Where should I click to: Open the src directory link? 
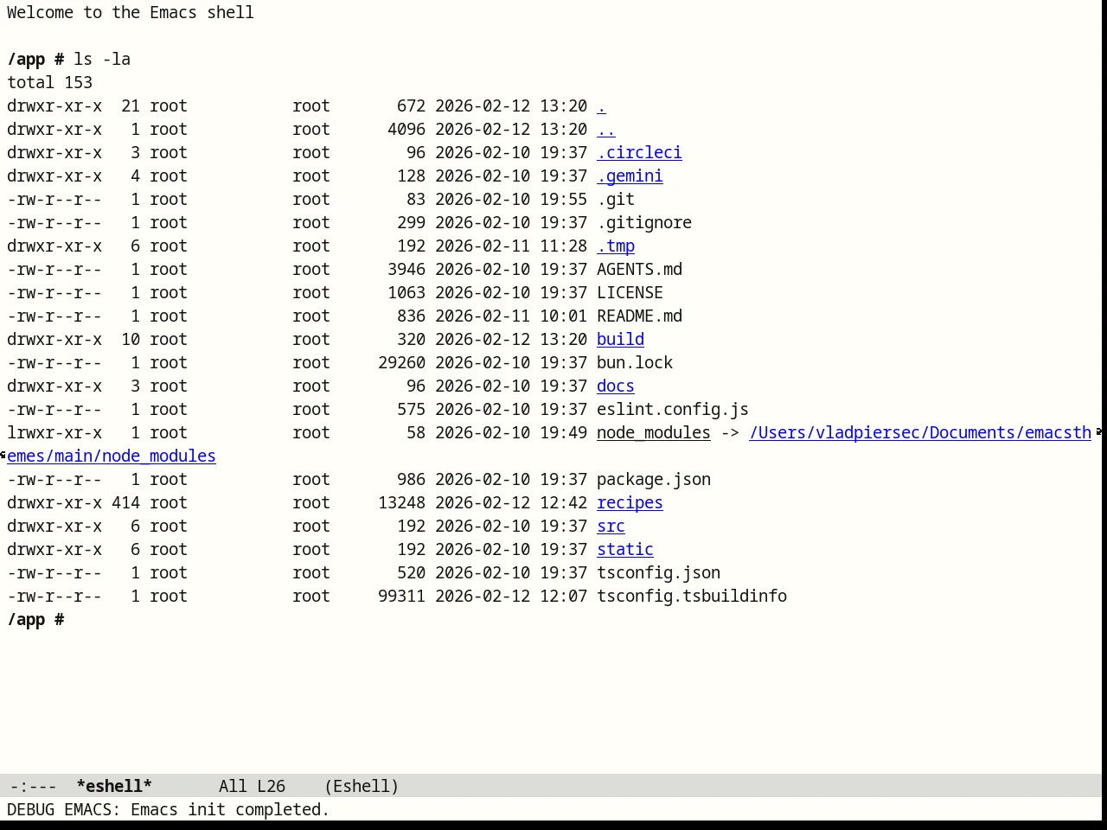611,527
